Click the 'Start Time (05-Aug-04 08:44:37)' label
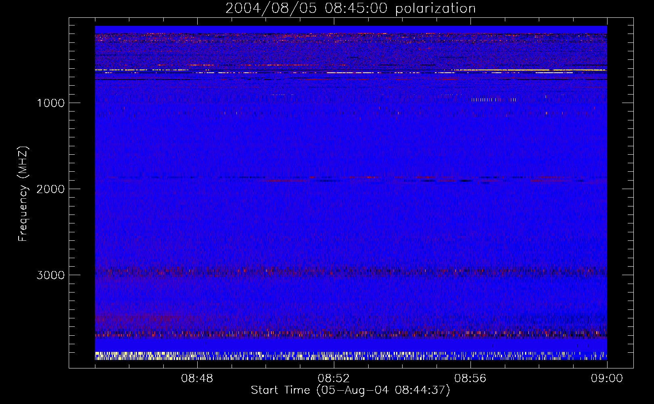Screen dimensions: 654x404 pyautogui.click(x=350, y=390)
